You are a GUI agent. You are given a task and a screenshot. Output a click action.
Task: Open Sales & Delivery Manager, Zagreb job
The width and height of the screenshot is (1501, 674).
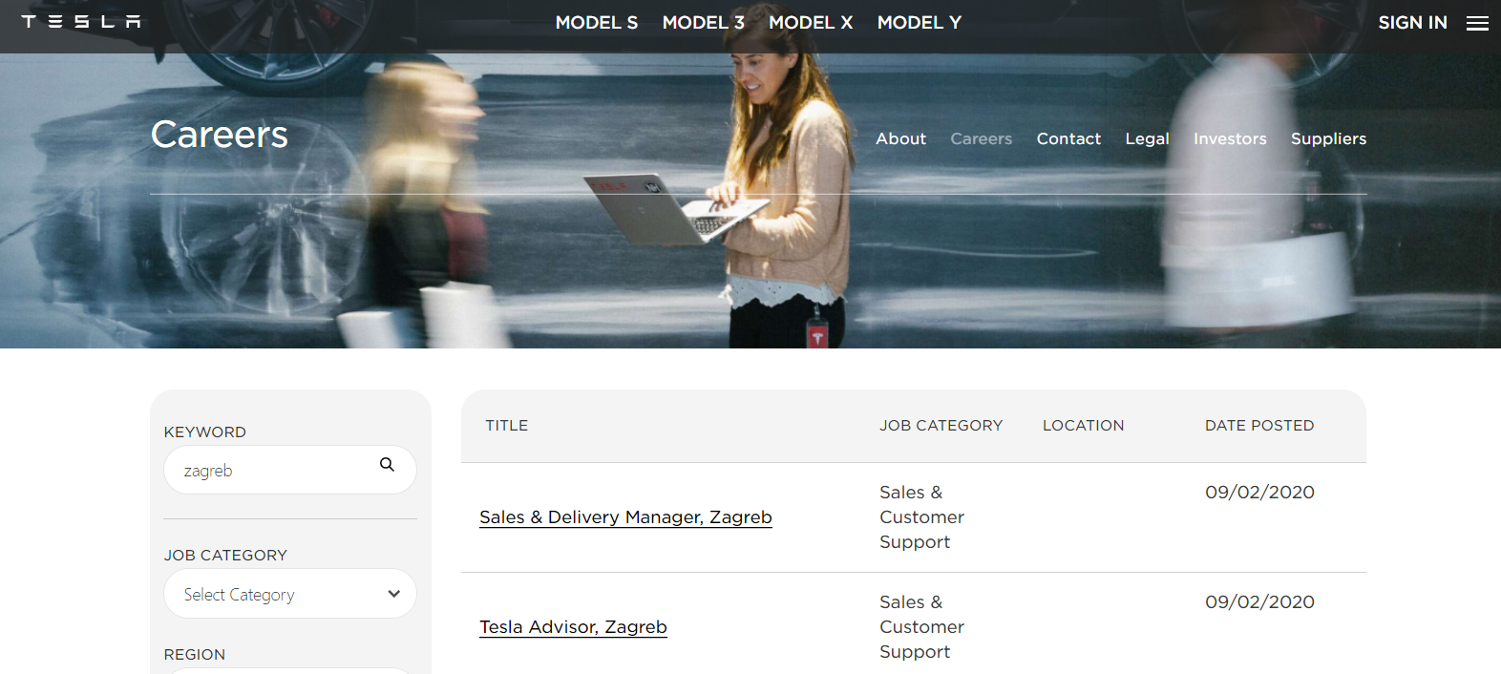(x=625, y=517)
